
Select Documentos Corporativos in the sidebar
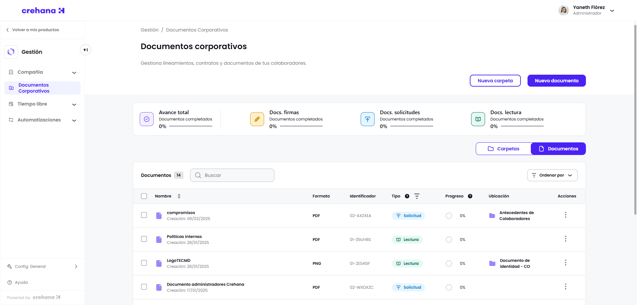point(42,88)
